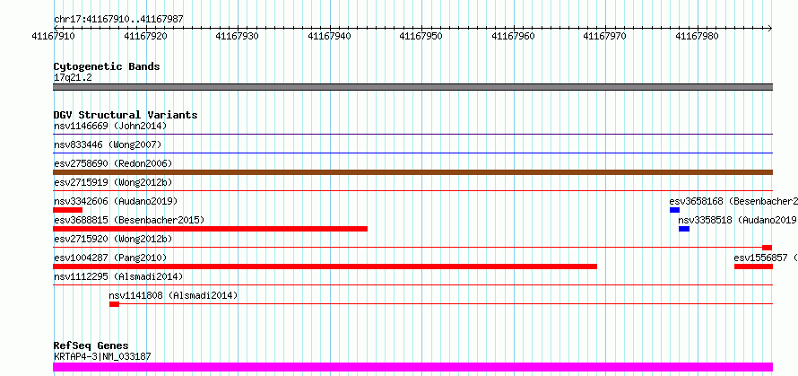Screen dimensions: 798x376
Task: Select the brown esv2758690 variant bar
Action: (x=412, y=172)
